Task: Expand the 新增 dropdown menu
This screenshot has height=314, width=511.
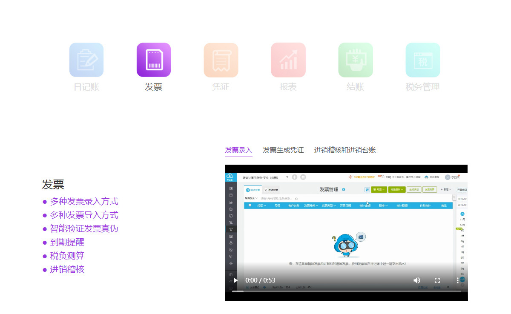Action: pos(446,189)
